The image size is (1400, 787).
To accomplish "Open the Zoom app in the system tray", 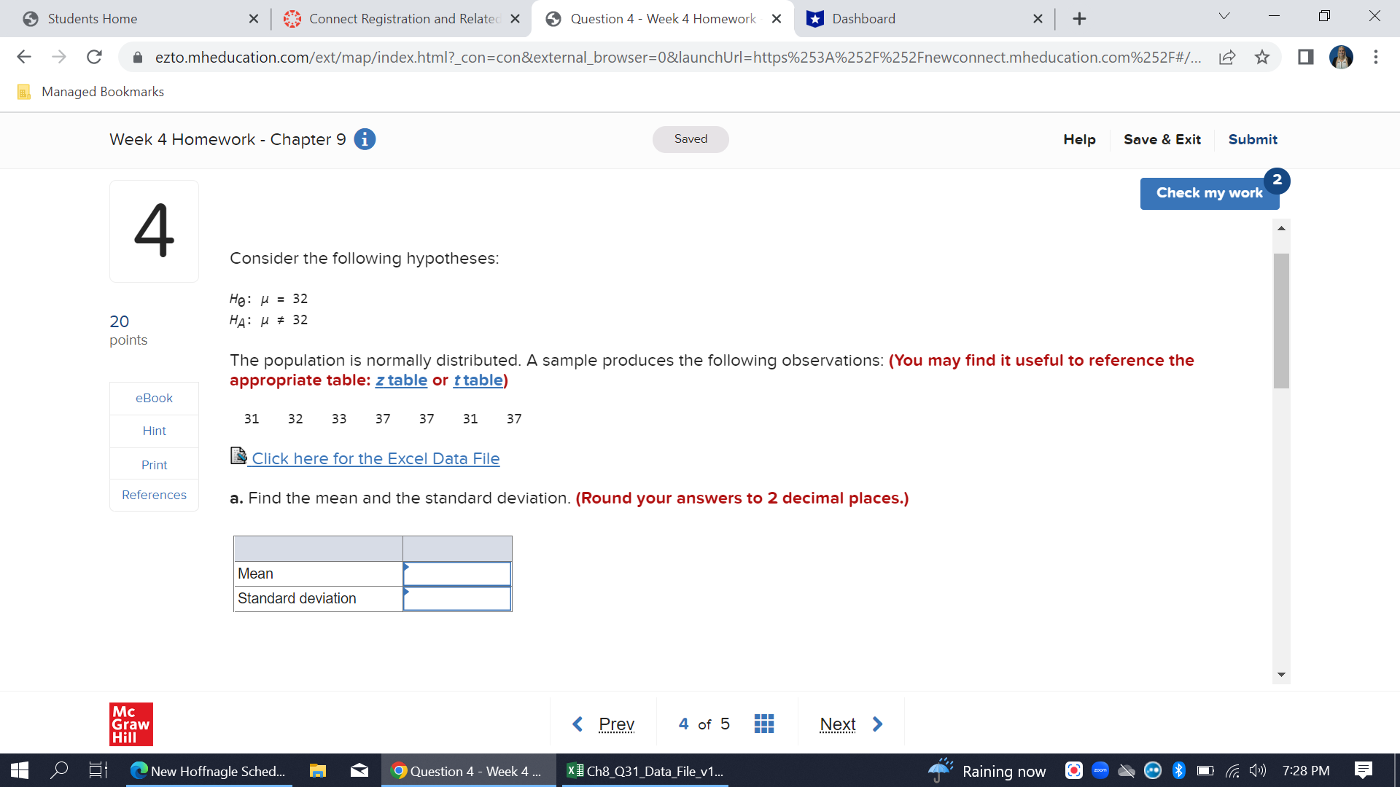I will click(x=1100, y=770).
